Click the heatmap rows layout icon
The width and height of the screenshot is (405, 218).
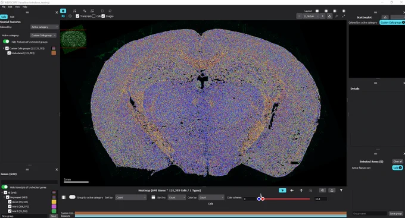[x=153, y=197]
